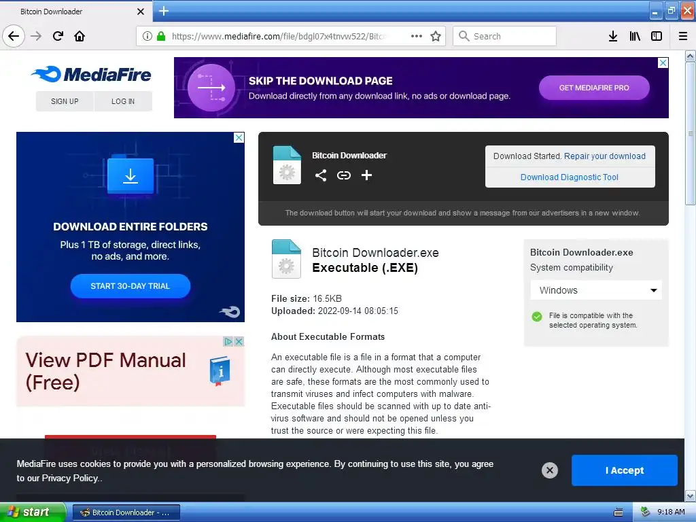The height and width of the screenshot is (522, 696).
Task: Bookmark this page with the star icon
Action: [x=436, y=36]
